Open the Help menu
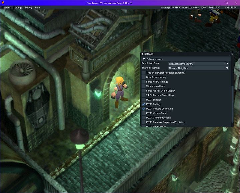 click(37, 7)
